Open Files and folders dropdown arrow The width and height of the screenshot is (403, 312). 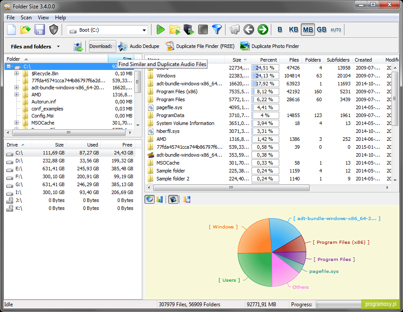[58, 47]
